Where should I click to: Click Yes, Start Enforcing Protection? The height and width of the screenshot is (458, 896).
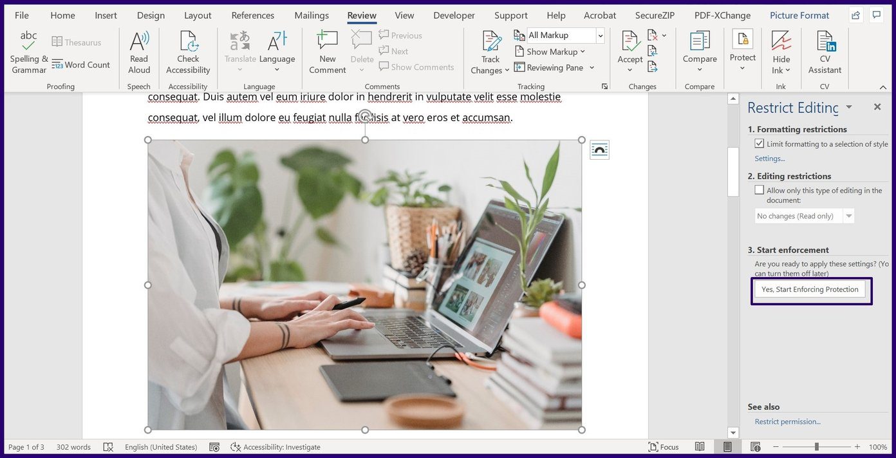click(x=811, y=289)
